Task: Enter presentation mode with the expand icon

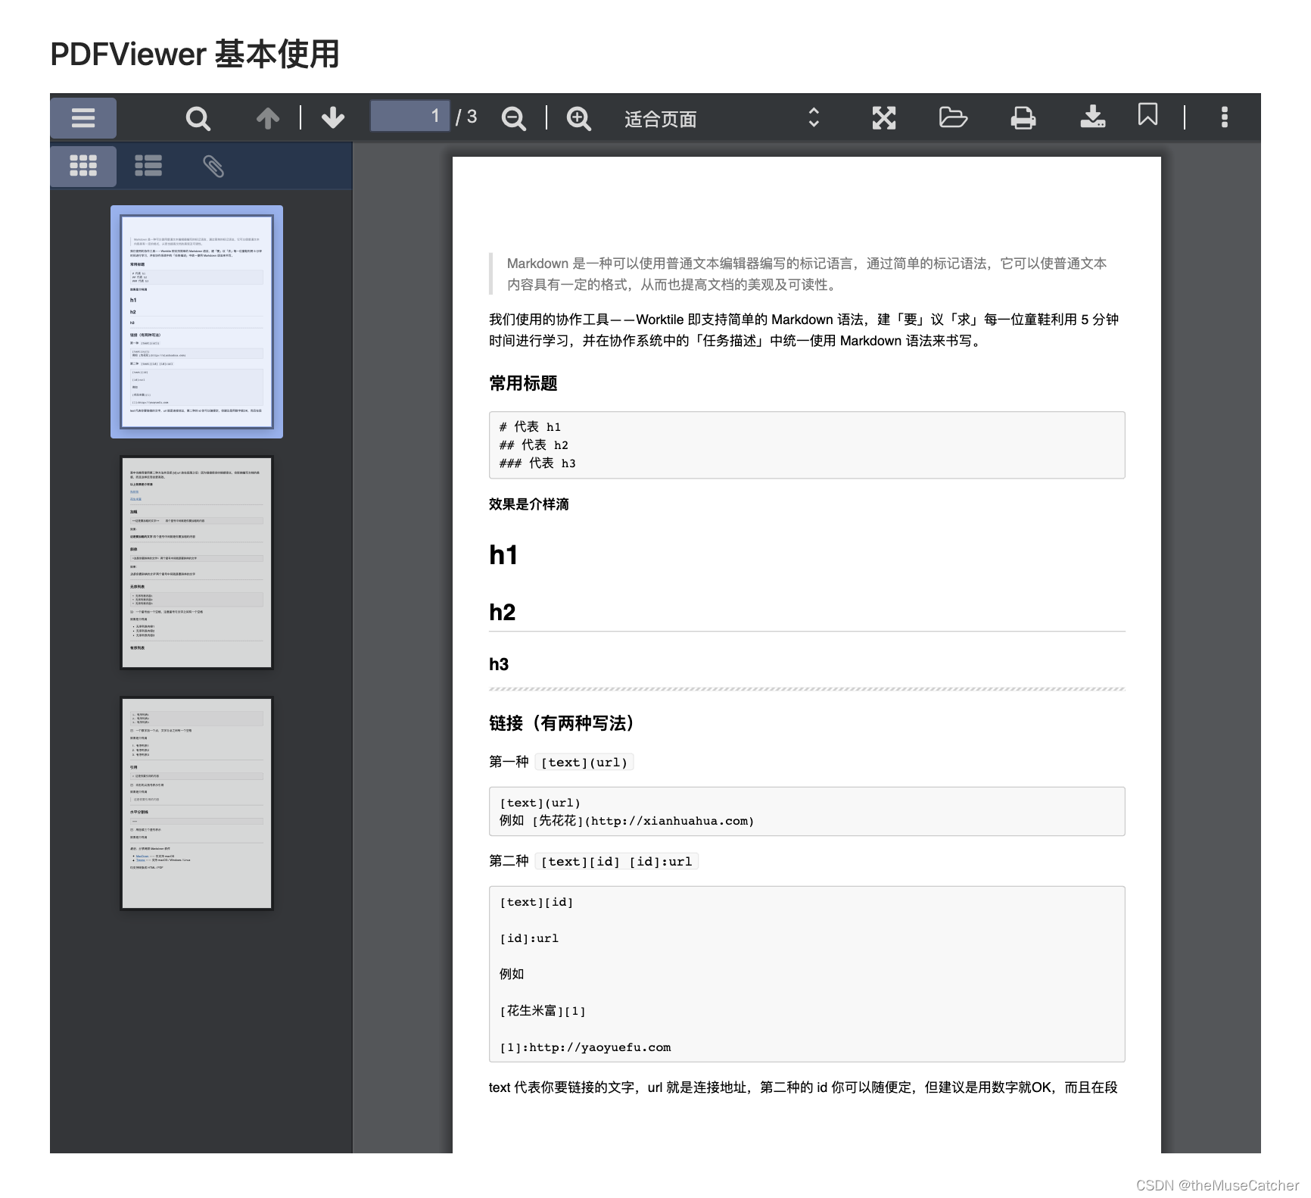Action: pyautogui.click(x=883, y=117)
